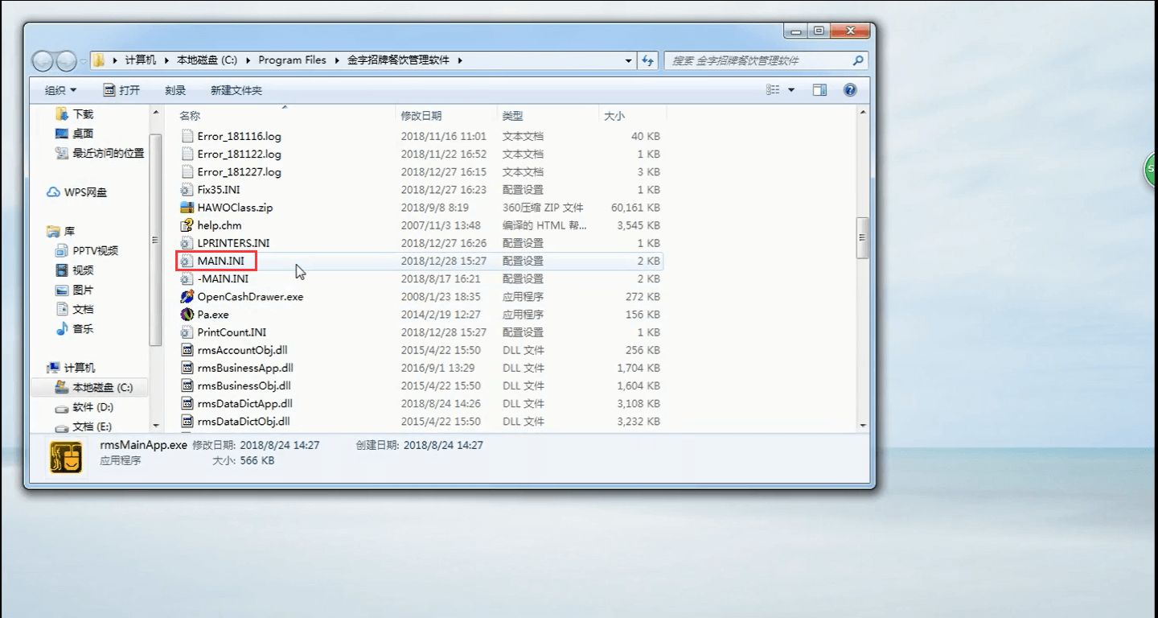Select the help.chm help file icon
Image resolution: width=1158 pixels, height=618 pixels.
pyautogui.click(x=187, y=225)
